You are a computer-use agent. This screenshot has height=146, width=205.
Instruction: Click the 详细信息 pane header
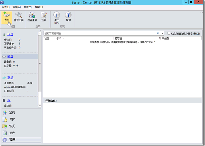123,101
